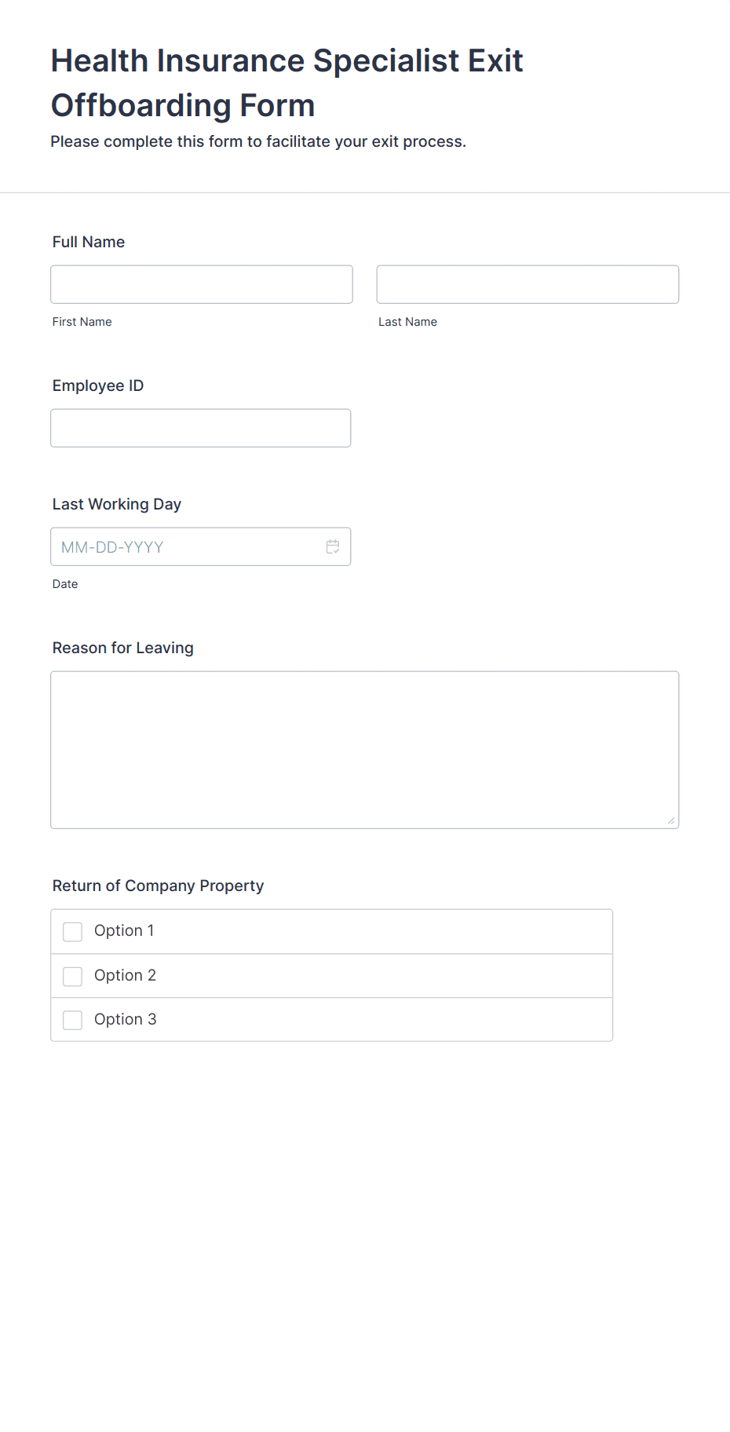The height and width of the screenshot is (1432, 730).
Task: Check the Option 2 box
Action: pyautogui.click(x=72, y=976)
